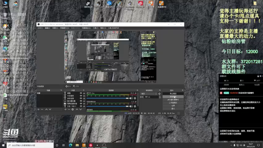This screenshot has width=263, height=148.
Task: Select the scene row in Scenes list
Action: (x=50, y=93)
